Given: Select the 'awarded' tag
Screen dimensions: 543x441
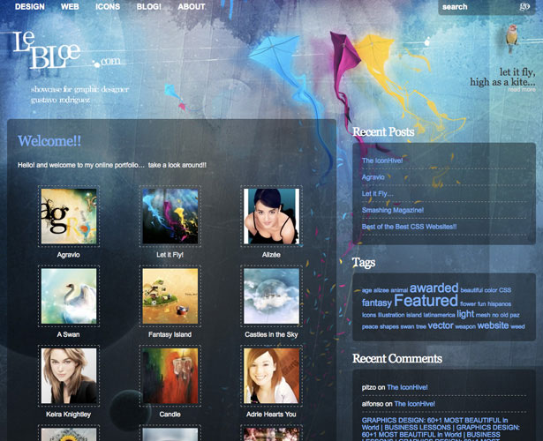Looking at the screenshot, I should pyautogui.click(x=434, y=288).
